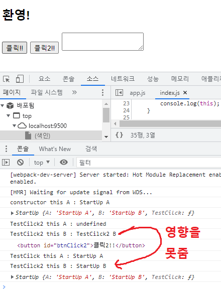Toggle the live expression eye icon
This screenshot has height=289, width=221.
tap(64, 162)
